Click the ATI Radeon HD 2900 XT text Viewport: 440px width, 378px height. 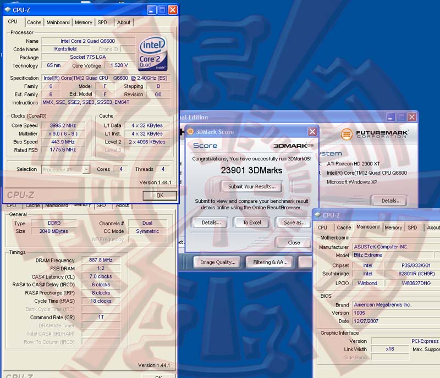pos(353,164)
